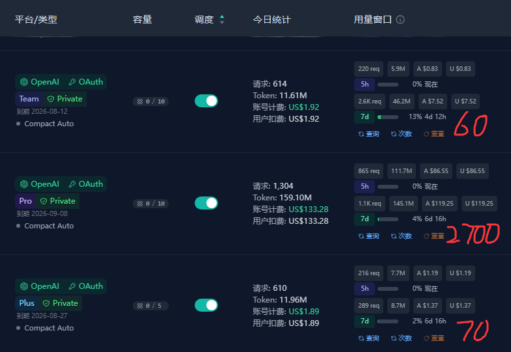Click the 0 / 10 capacity badge for Team
511x352 pixels.
[x=150, y=102]
